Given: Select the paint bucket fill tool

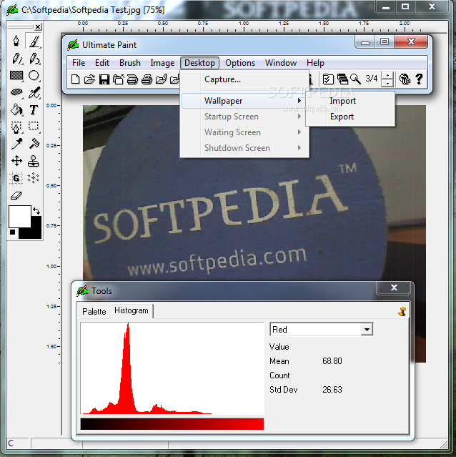Looking at the screenshot, I should tap(16, 109).
